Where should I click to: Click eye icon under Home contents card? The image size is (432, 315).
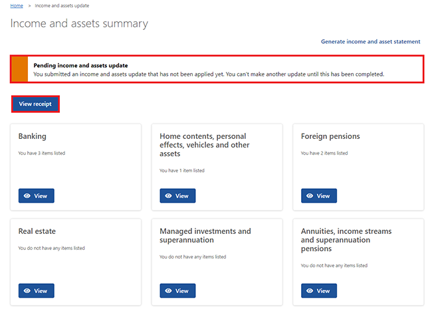168,196
